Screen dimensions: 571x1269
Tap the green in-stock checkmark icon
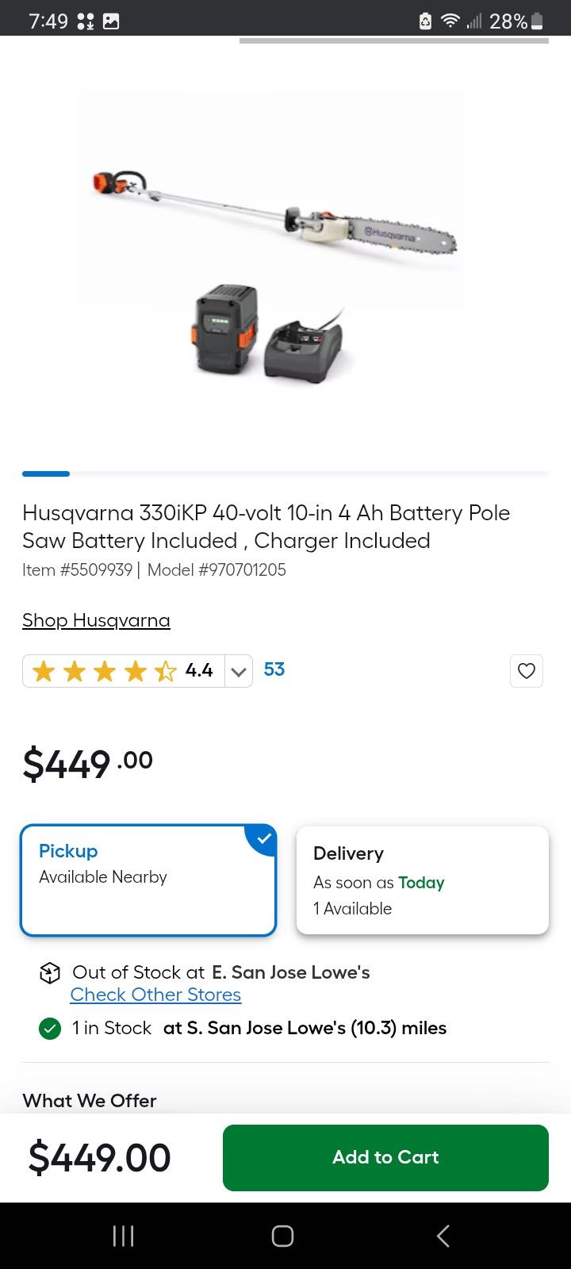tap(50, 1029)
